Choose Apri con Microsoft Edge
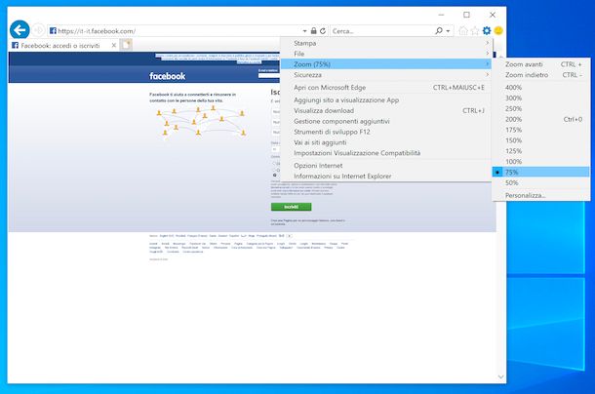595x394 pixels. 386,88
